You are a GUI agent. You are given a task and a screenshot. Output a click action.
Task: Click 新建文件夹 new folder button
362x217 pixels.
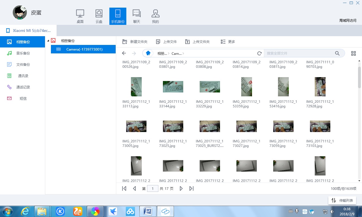coord(135,42)
